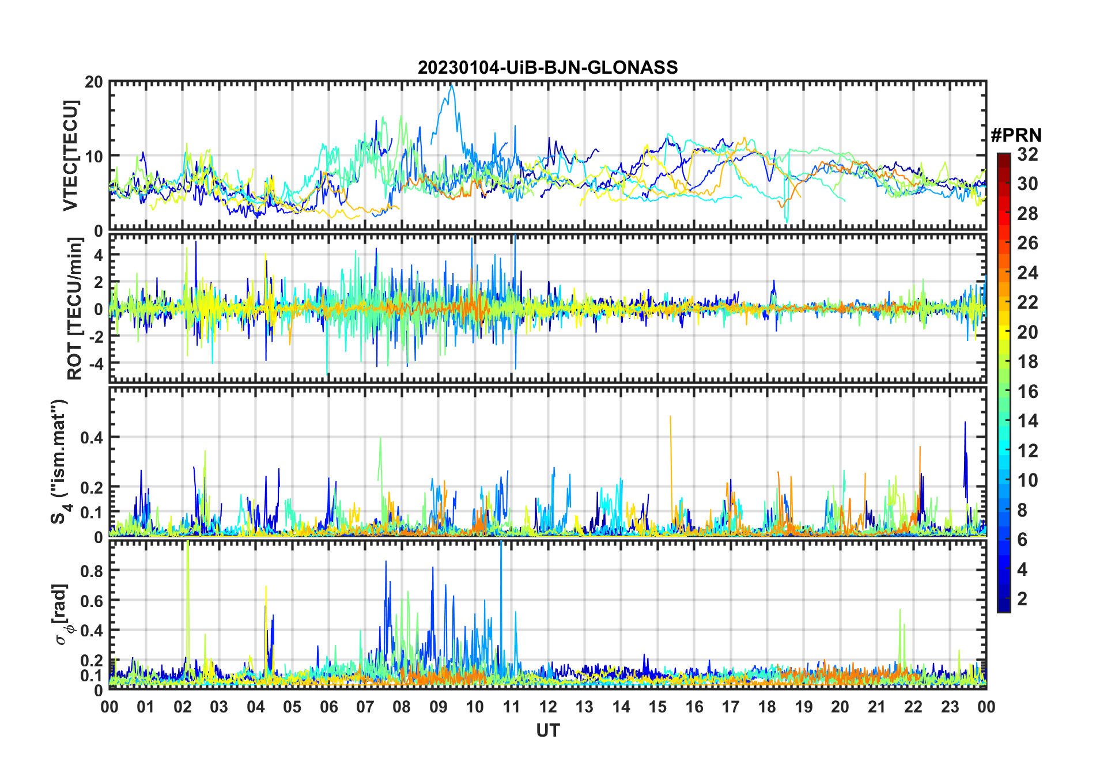Click the UT x-axis label
The width and height of the screenshot is (1096, 766).
point(547,731)
